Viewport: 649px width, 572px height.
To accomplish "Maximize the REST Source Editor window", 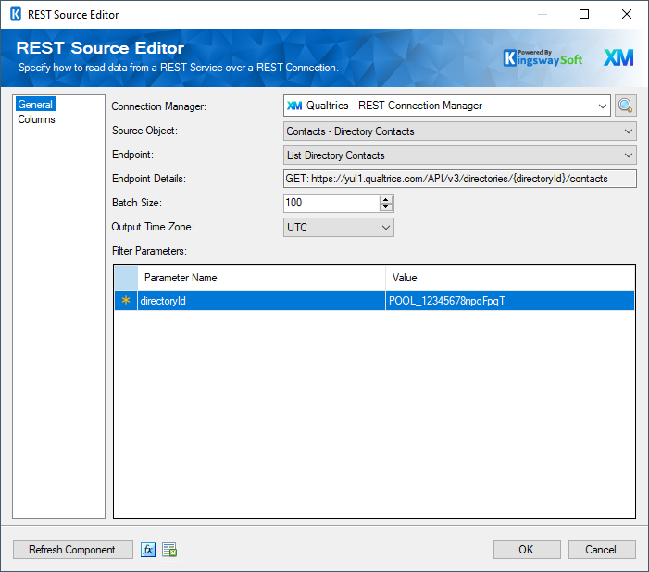I will click(x=584, y=14).
